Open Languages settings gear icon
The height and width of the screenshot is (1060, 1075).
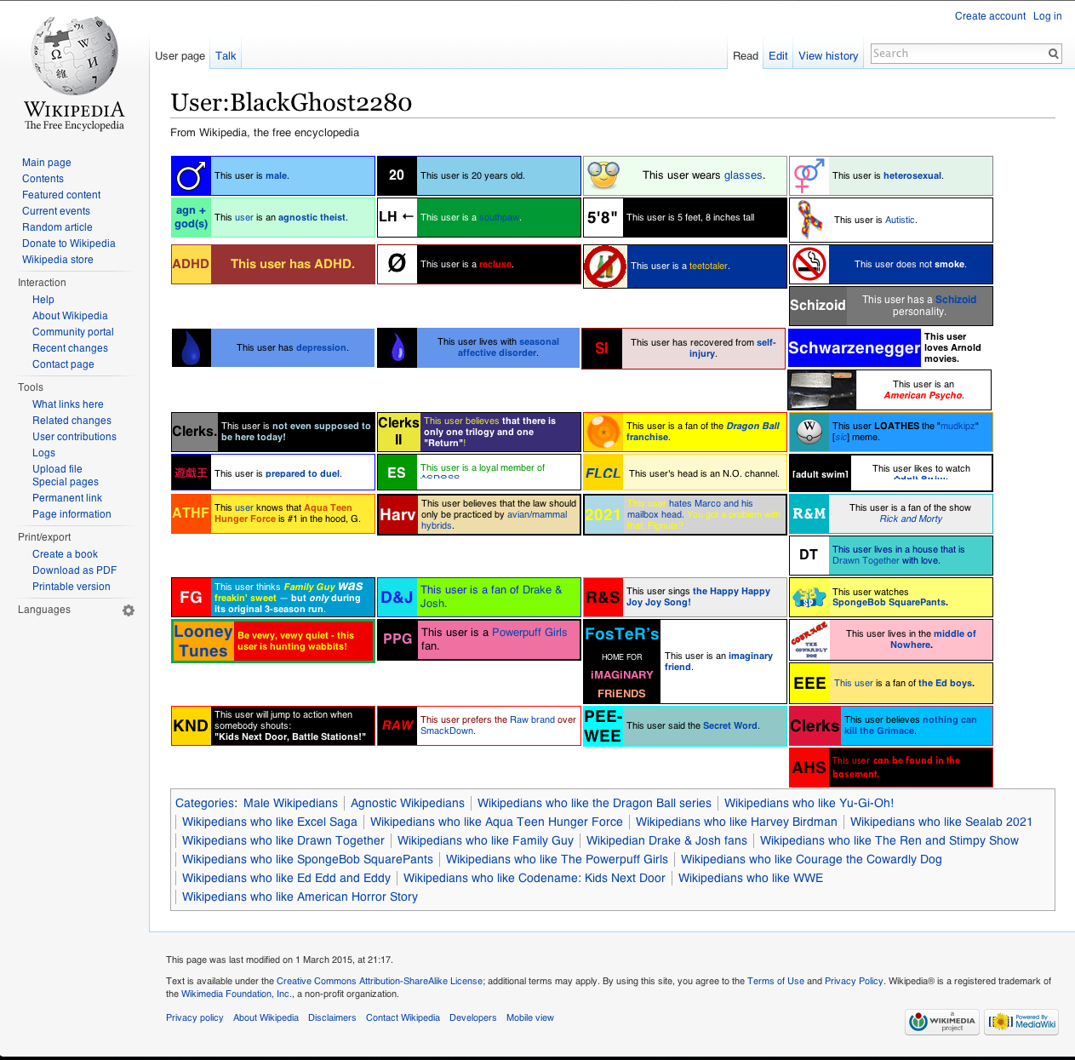coord(129,610)
